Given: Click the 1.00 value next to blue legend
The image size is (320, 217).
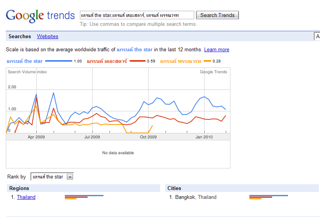Looking at the screenshot, I should pos(78,61).
